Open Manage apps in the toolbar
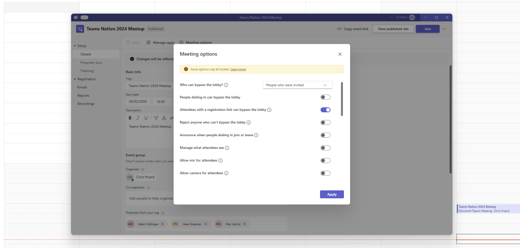Screen dimensions: 520x248 pos(160,43)
